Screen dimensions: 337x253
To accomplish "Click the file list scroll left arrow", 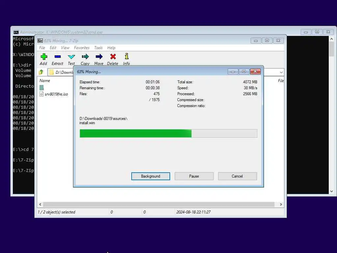I will tap(40, 204).
